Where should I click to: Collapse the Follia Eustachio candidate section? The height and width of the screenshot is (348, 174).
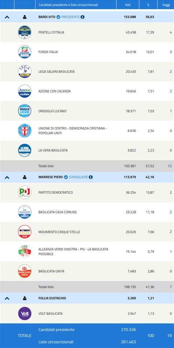(7, 298)
